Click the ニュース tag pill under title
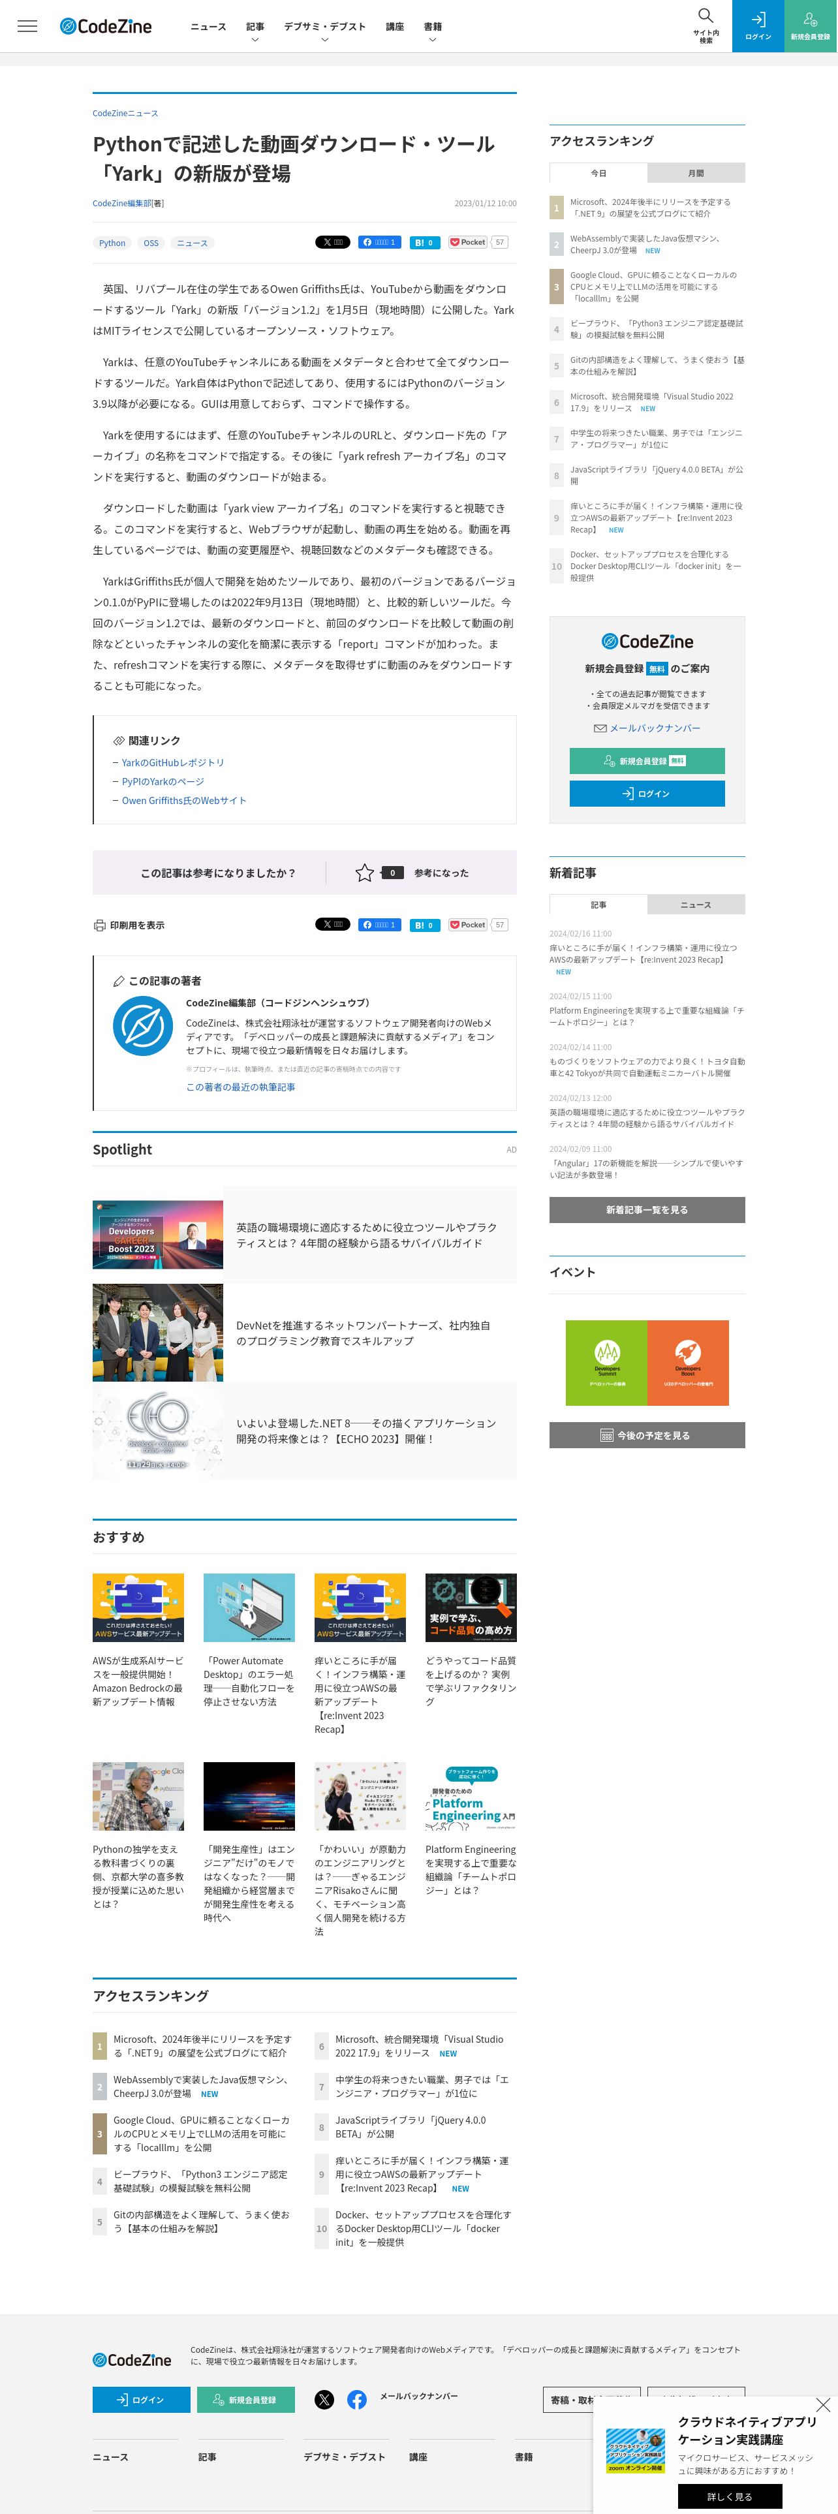This screenshot has width=838, height=2514. [x=192, y=243]
